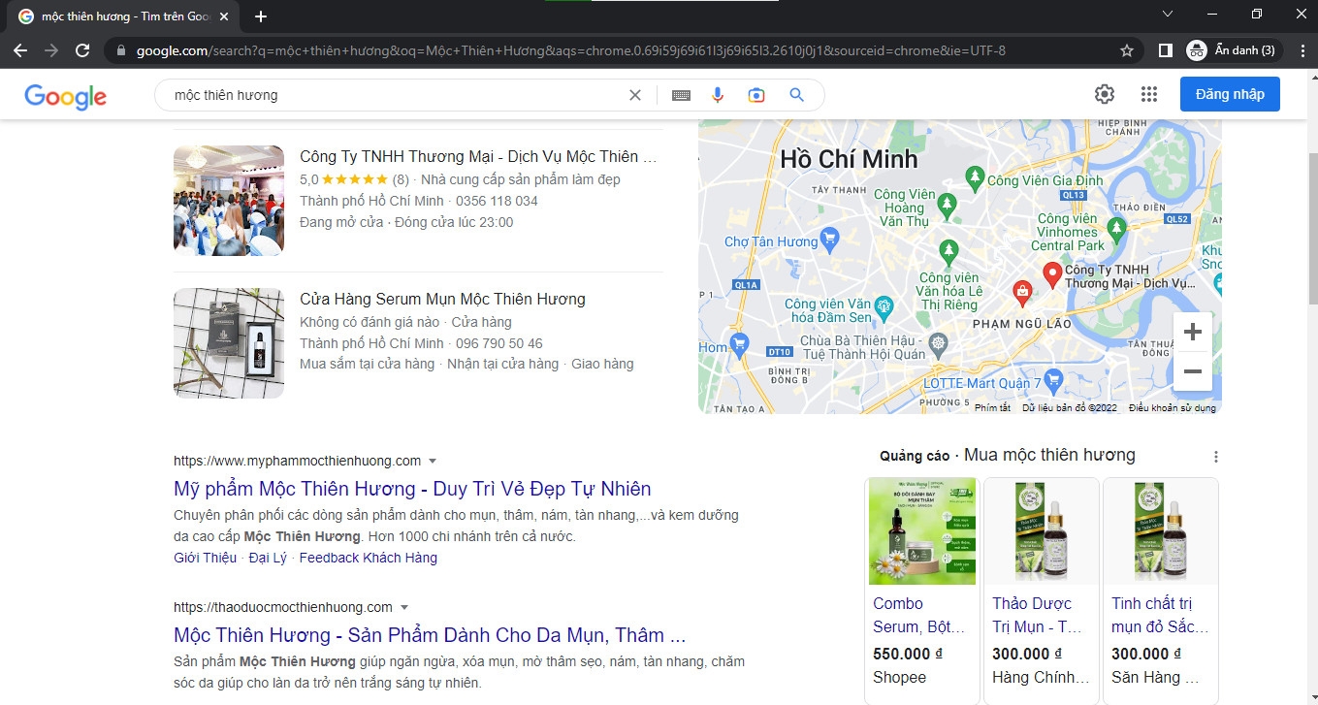Clear the search box text
Viewport: 1318px width, 705px height.
[x=635, y=95]
